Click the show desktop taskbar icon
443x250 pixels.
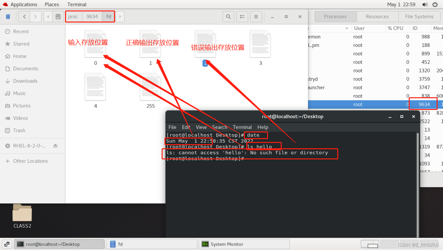7,244
